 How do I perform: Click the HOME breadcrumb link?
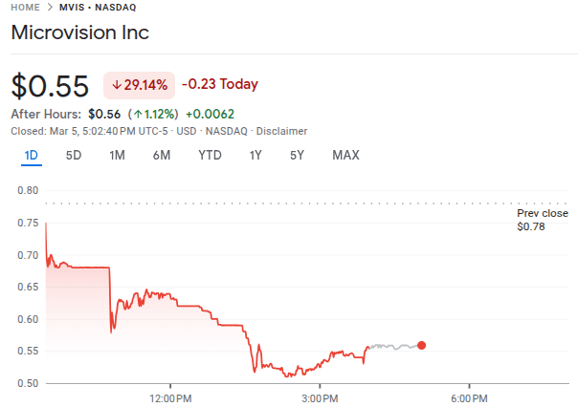point(26,8)
